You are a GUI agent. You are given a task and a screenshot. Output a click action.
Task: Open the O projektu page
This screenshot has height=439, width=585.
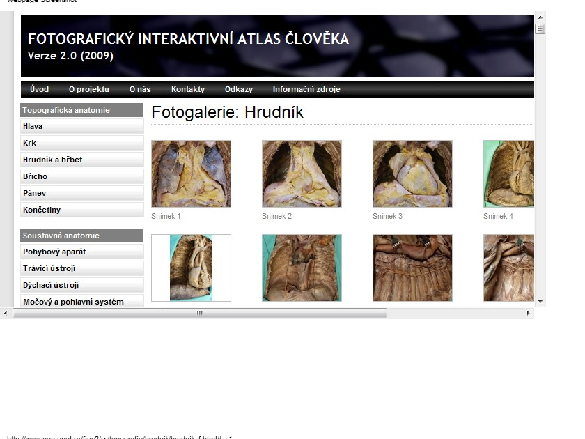[89, 89]
